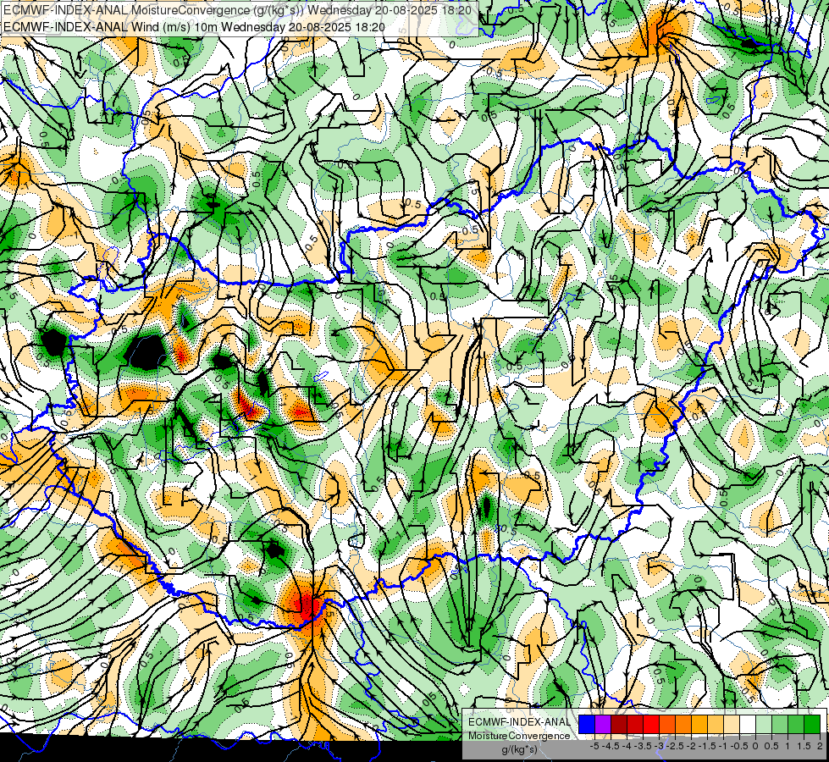Click 'MoistureConvergence' label in the legend box
Viewport: 829px width, 762px height.
coord(519,736)
